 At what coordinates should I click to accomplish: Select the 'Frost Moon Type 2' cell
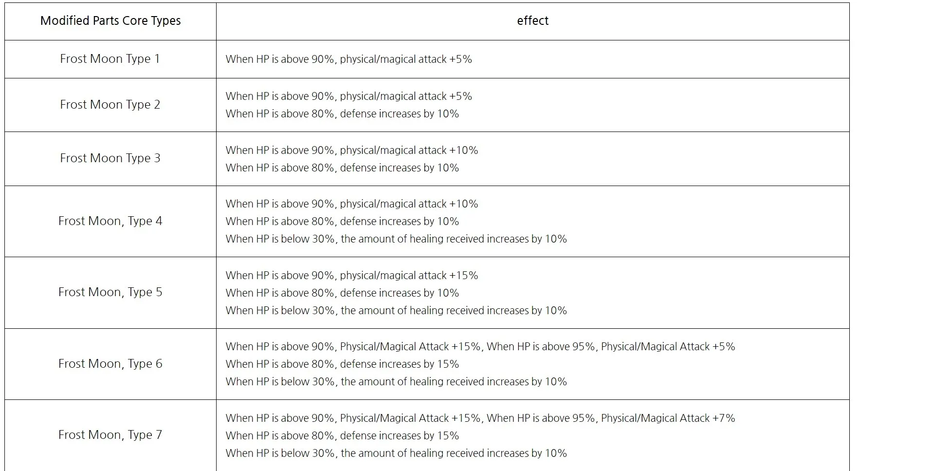[x=110, y=105]
